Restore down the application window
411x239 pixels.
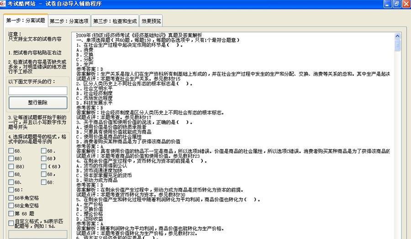397,4
